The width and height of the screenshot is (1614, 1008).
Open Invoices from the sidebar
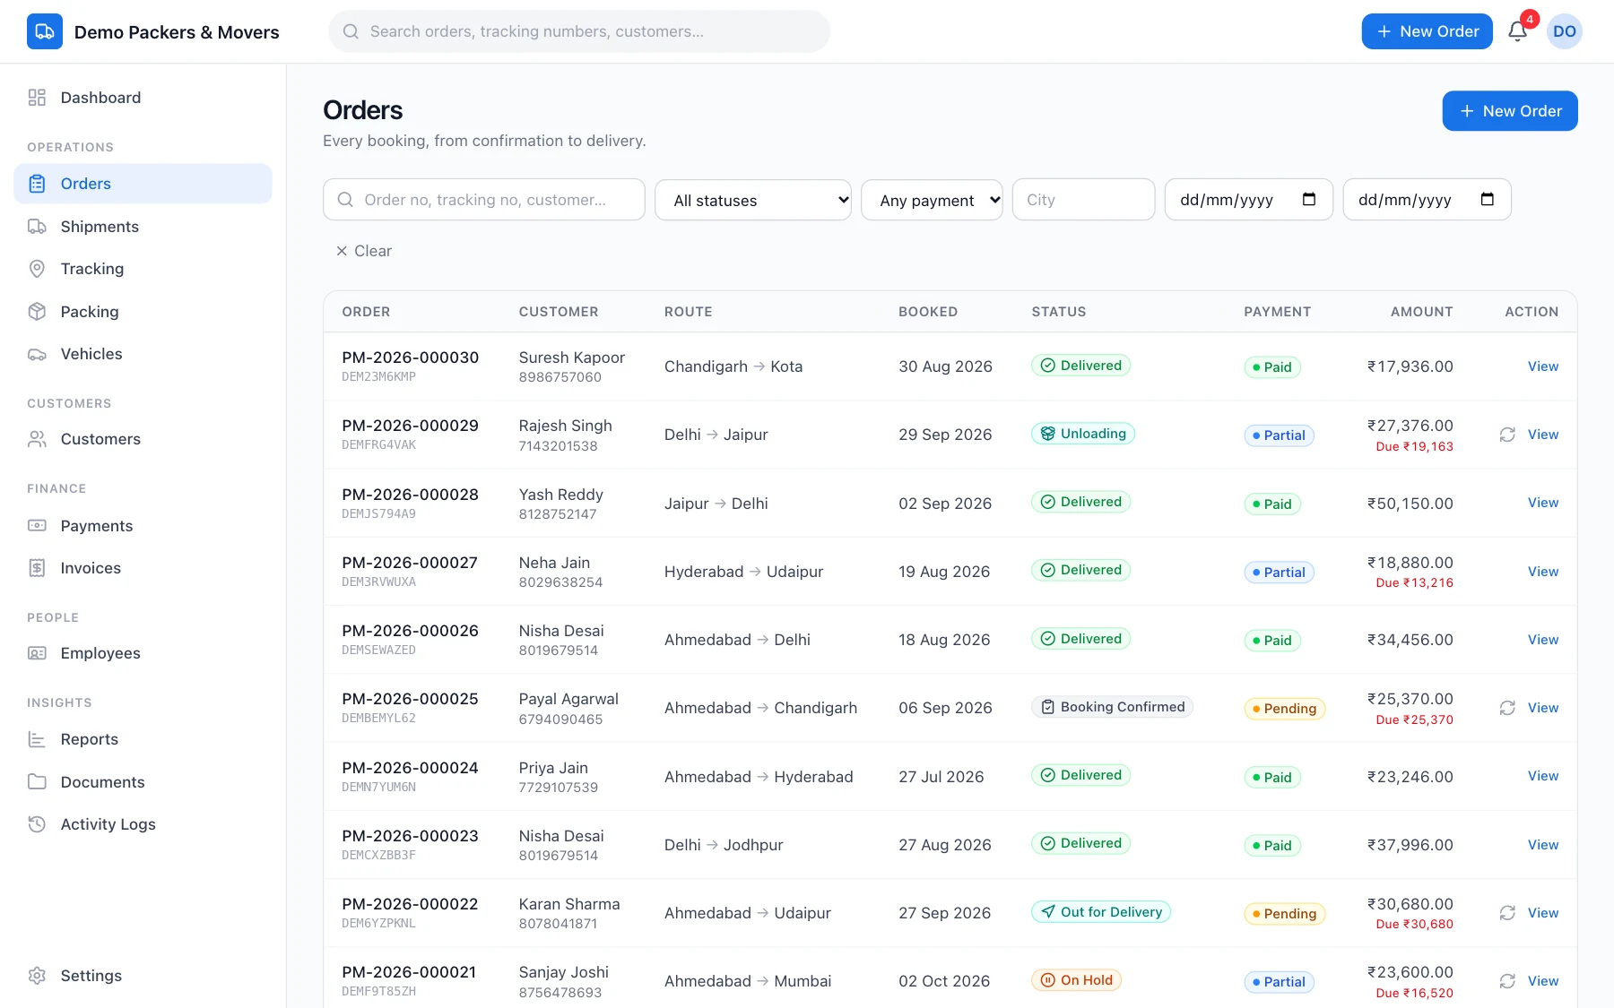pos(143,568)
